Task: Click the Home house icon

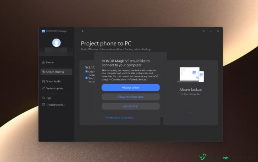Action: pos(43,62)
